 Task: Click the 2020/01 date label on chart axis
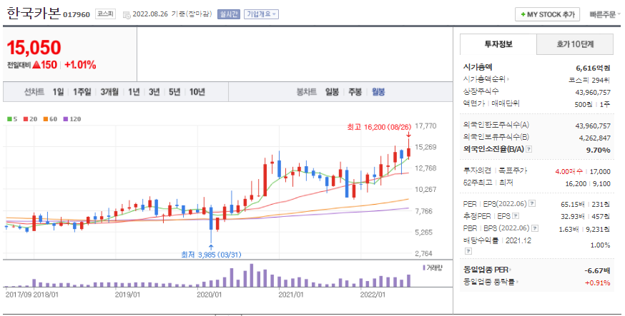click(210, 295)
